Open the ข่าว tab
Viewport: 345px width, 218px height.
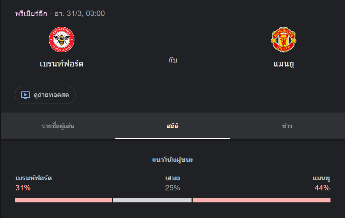287,126
